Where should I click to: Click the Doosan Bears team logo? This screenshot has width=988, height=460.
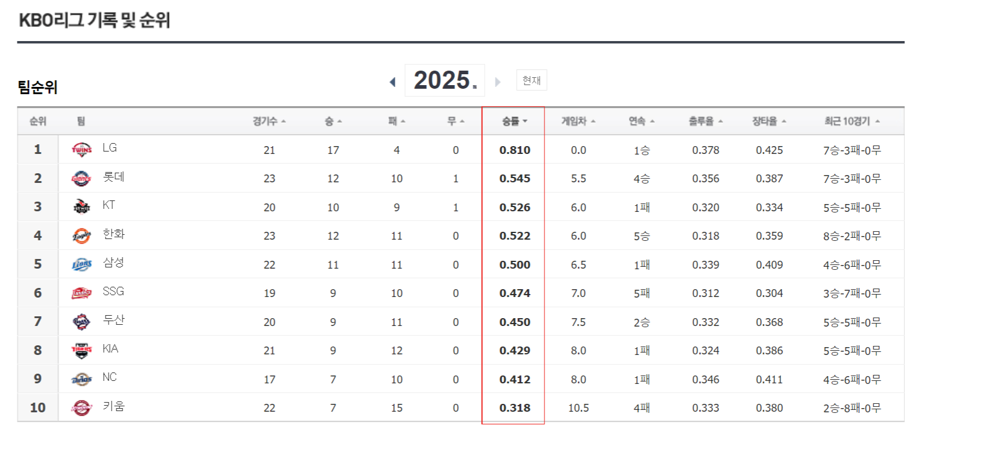coord(81,322)
